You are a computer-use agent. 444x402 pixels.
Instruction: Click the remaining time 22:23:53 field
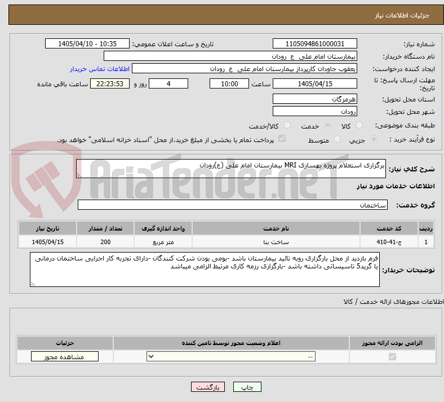tap(110, 83)
